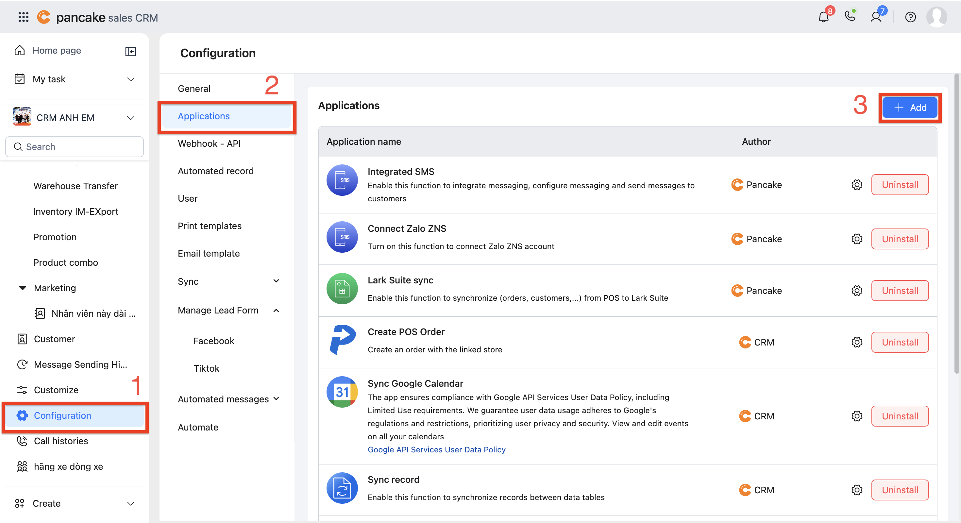961x523 pixels.
Task: Open the notifications bell icon
Action: (x=823, y=17)
